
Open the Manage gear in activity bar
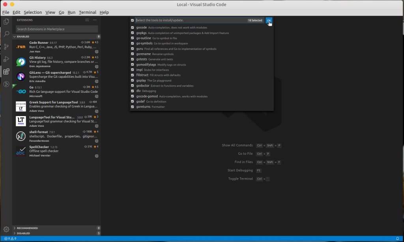(x=6, y=229)
